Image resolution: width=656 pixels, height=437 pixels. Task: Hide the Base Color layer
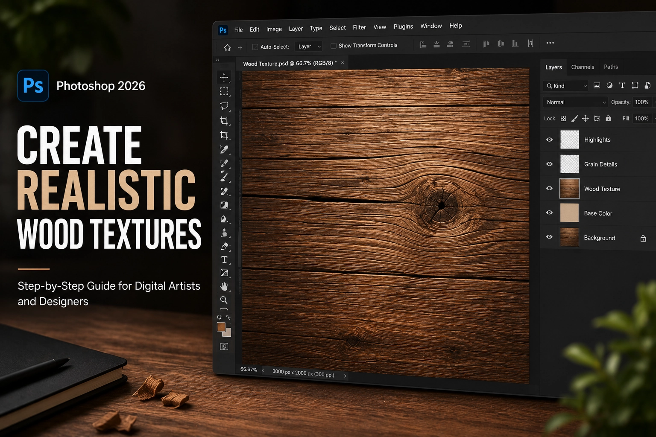point(550,213)
